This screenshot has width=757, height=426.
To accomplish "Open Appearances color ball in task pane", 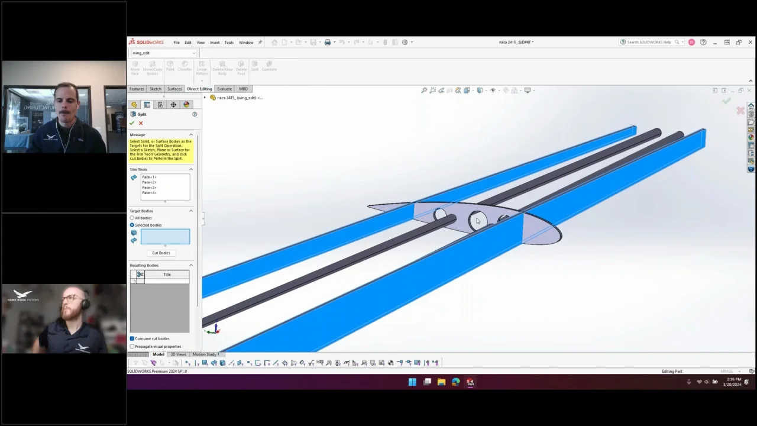I will [x=751, y=137].
